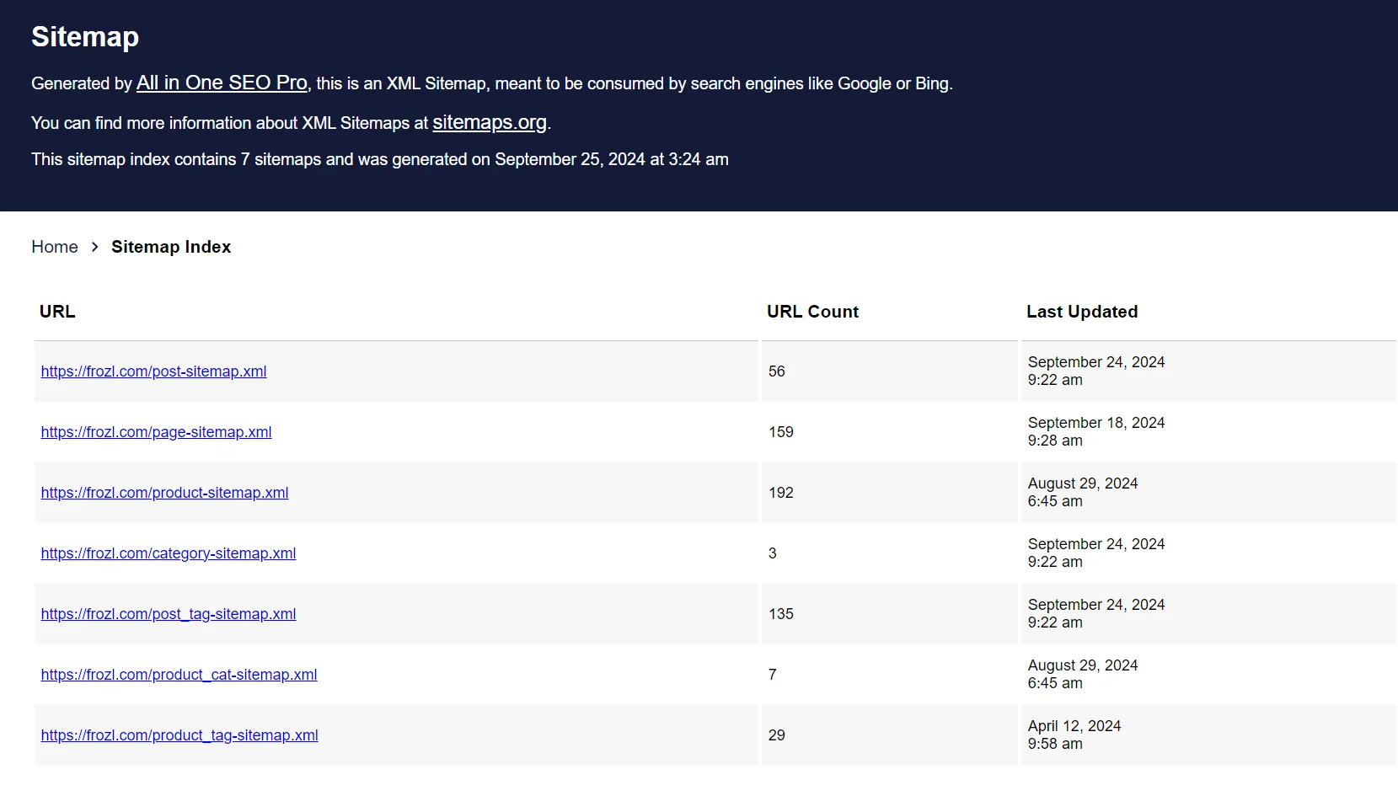
Task: Open the product_tag-sitemap.xml link
Action: point(179,735)
